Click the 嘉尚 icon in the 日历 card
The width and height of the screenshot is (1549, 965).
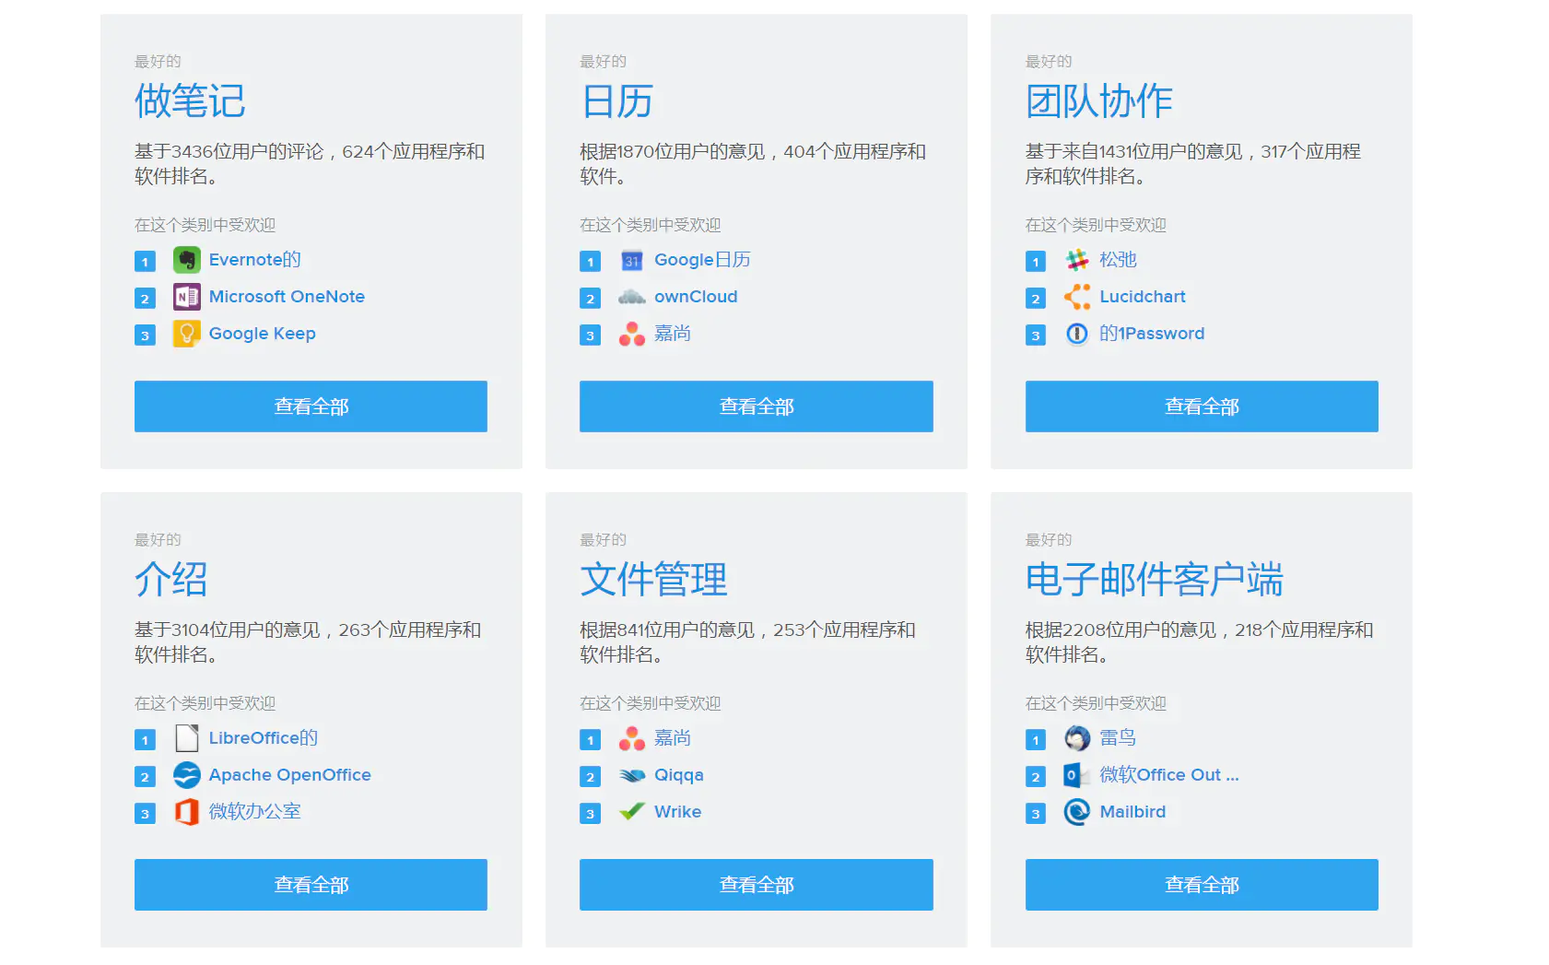(632, 334)
